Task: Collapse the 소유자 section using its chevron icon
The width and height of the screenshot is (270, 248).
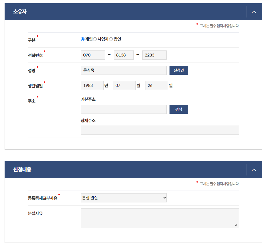Action: coord(254,11)
